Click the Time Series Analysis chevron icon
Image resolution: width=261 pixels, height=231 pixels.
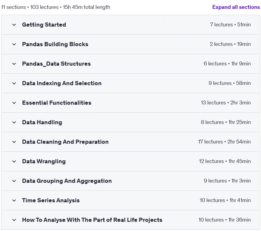pyautogui.click(x=14, y=200)
